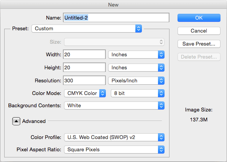Image resolution: width=227 pixels, height=162 pixels.
Task: Open the Background Contents White dropdown
Action: click(114, 105)
